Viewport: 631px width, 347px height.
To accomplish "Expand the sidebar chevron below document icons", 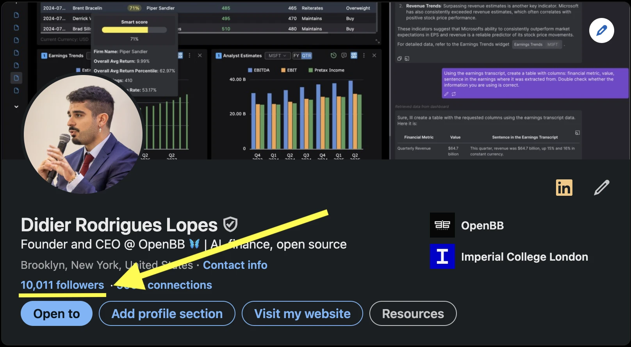I will coord(16,106).
